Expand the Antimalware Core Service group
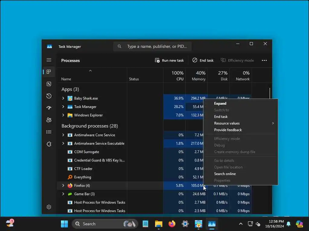This screenshot has width=309, height=231. pos(63,135)
